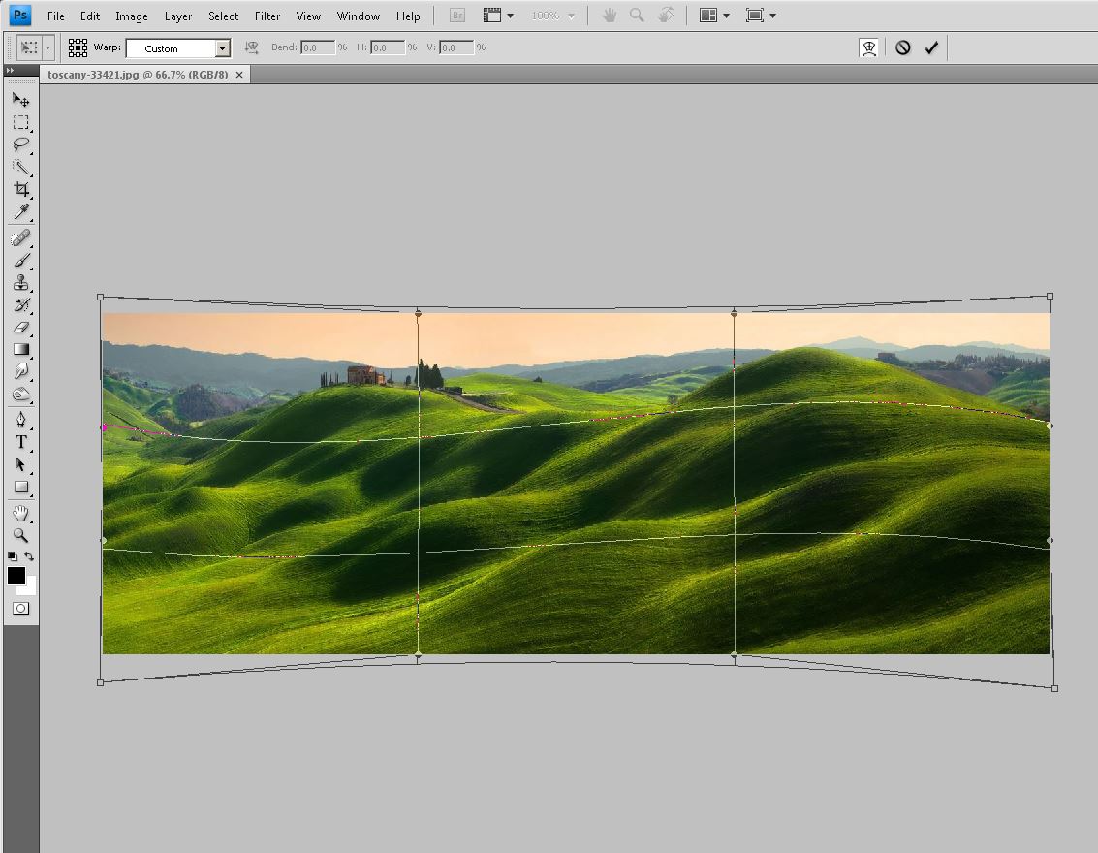Close the toscany-33421.jpg document tab
1098x853 pixels.
click(240, 75)
